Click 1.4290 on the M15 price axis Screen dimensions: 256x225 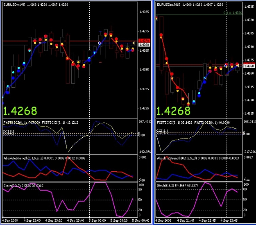tap(249, 47)
